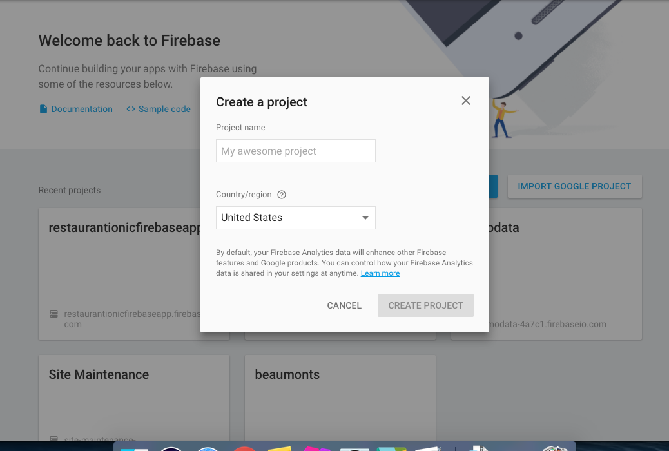
Task: Click Import Google Project button
Action: [x=574, y=186]
